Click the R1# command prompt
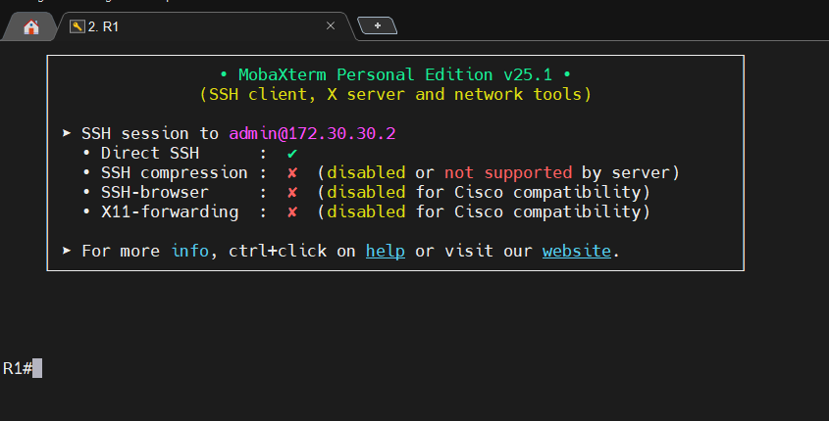The height and width of the screenshot is (421, 829). coord(18,368)
